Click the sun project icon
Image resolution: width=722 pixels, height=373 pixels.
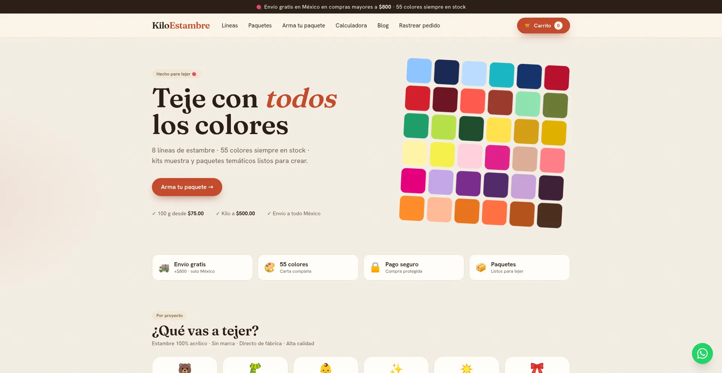[467, 368]
